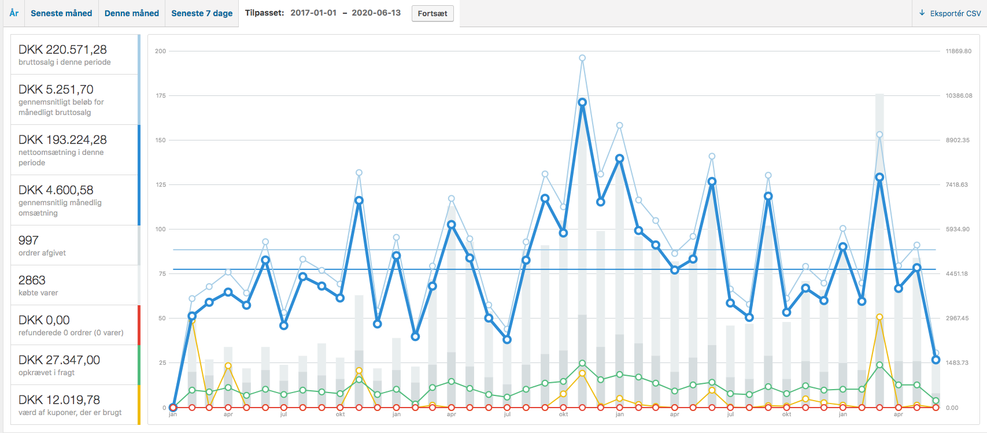Click the end date field 2020-06-13
Viewport: 987px width, 433px height.
376,13
